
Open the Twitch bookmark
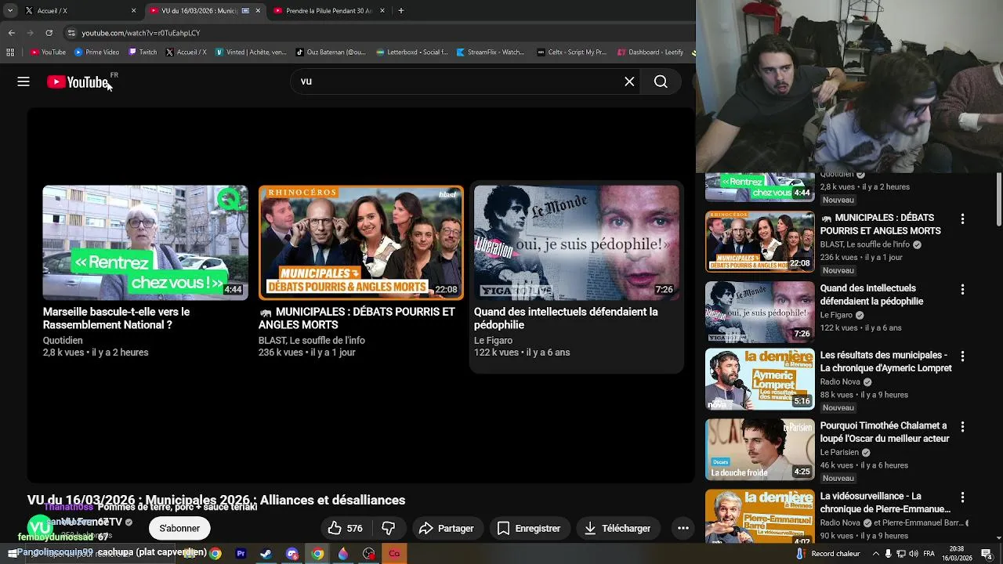[x=142, y=52]
